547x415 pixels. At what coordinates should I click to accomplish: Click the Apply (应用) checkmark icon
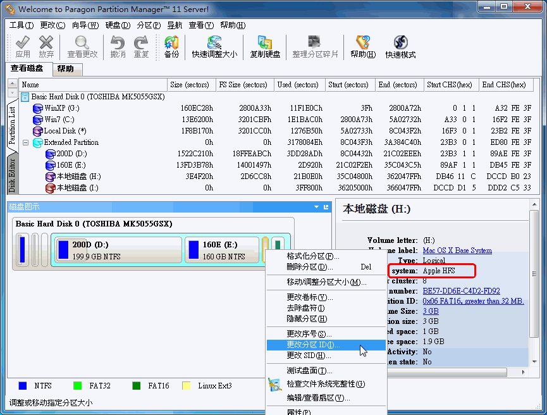pos(23,42)
